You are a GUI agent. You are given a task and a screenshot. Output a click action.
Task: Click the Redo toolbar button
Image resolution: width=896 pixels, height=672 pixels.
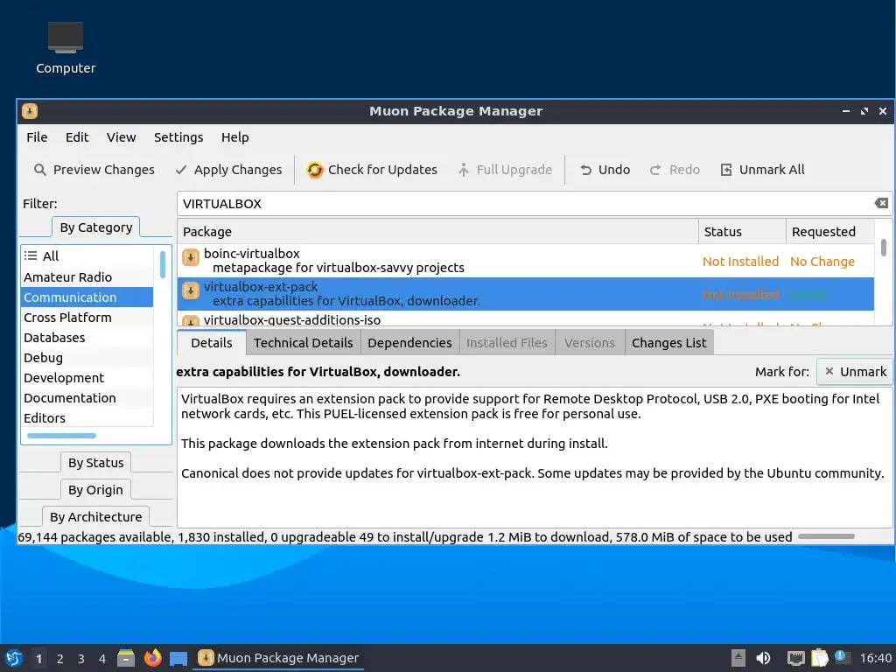coord(675,170)
